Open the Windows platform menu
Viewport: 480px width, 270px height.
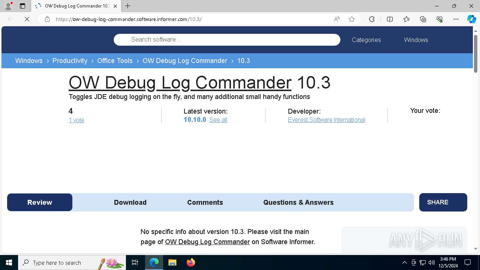click(416, 40)
